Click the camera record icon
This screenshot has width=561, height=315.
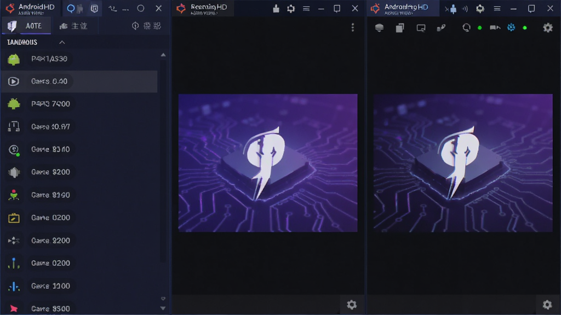coord(495,27)
